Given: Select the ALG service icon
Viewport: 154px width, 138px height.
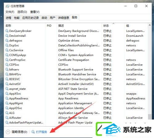Looking at the screenshot, I should (x=7, y=113).
